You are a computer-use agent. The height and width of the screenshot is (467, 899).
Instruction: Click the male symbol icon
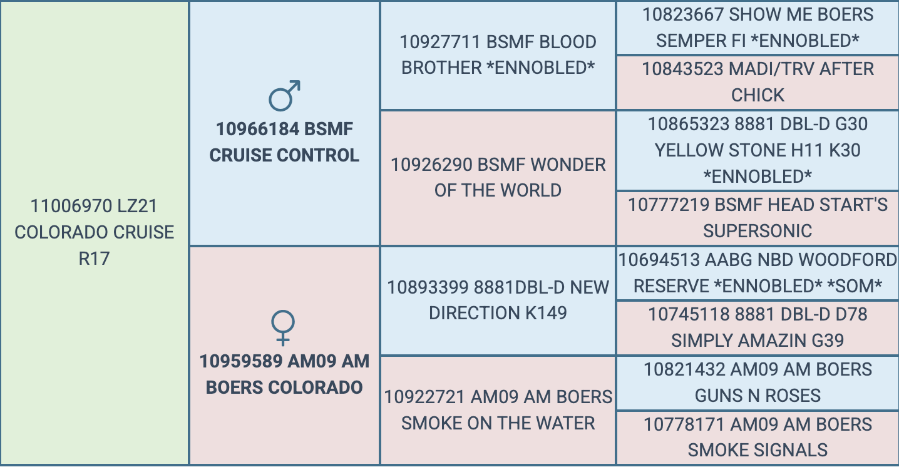point(284,96)
